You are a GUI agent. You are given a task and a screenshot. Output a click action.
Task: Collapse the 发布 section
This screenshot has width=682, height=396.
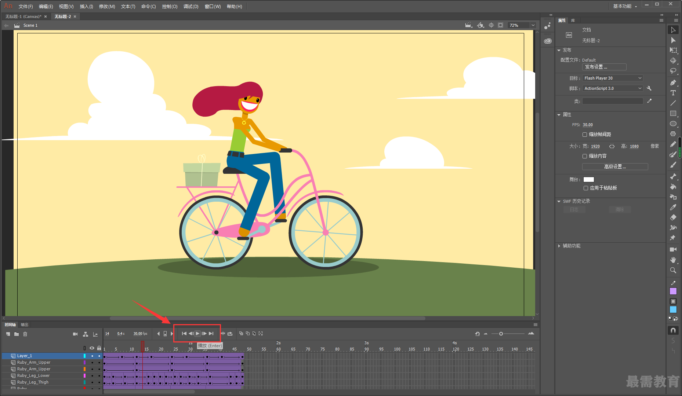coord(559,50)
